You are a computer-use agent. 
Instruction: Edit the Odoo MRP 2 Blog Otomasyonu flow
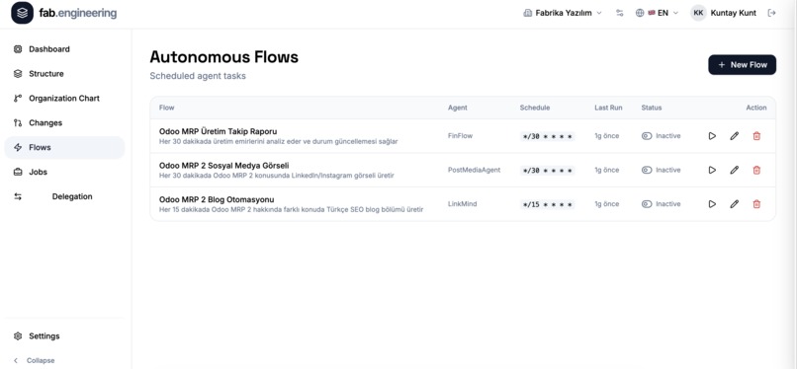click(x=734, y=204)
